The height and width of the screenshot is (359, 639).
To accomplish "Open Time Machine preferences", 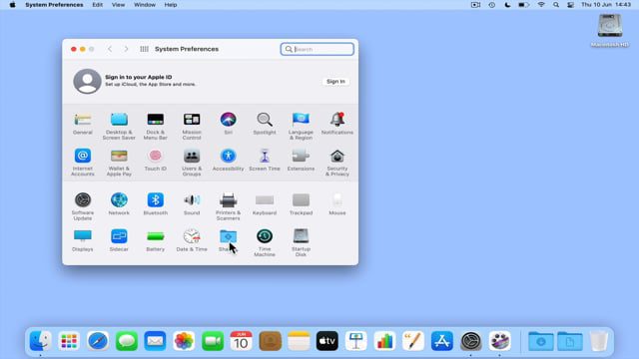I will [265, 242].
